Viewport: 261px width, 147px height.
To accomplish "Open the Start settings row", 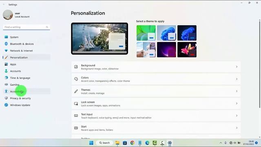I will click(x=156, y=128).
